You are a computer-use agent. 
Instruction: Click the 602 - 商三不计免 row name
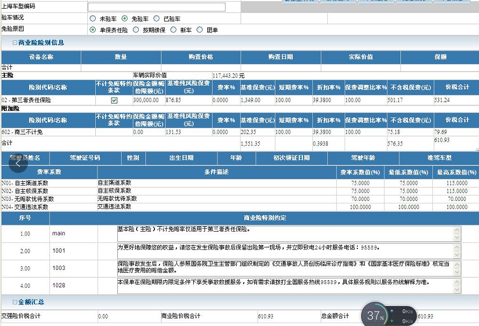22,132
